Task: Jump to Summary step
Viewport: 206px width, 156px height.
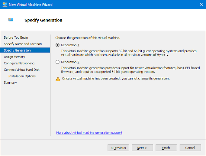Action: 10,82
